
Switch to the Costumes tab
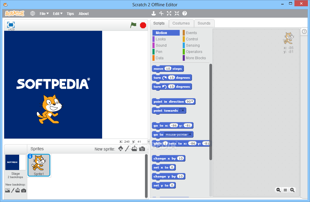click(181, 23)
